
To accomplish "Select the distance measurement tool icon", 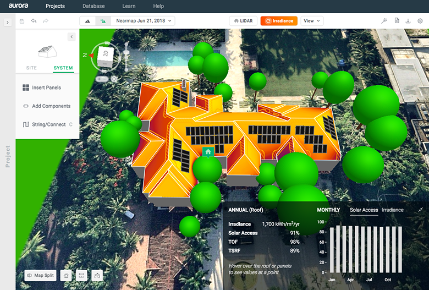I will [81, 276].
